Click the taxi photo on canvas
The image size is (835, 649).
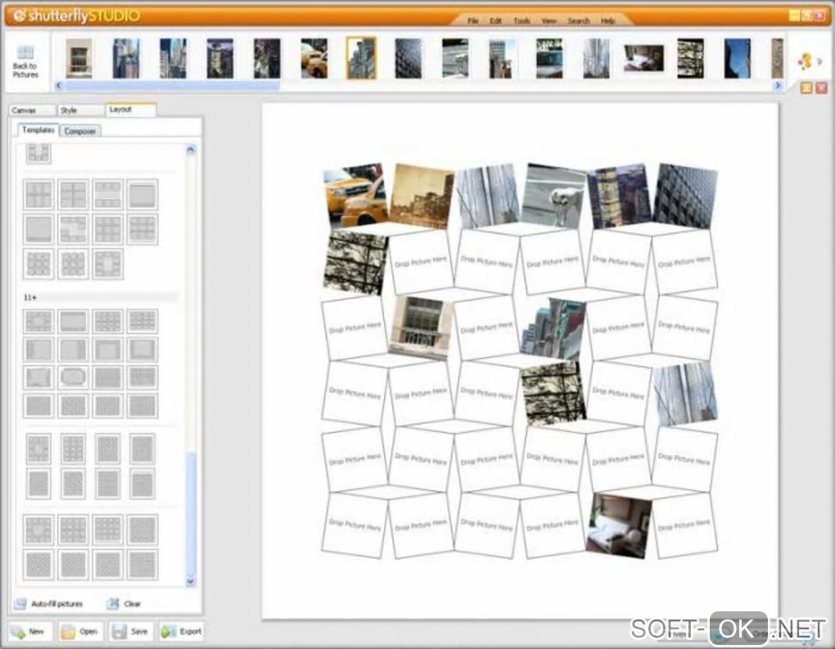click(x=356, y=196)
